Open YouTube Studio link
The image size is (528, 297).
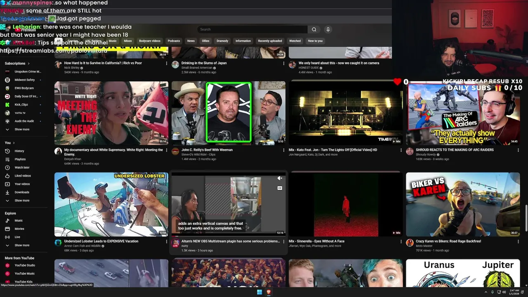tap(25, 265)
